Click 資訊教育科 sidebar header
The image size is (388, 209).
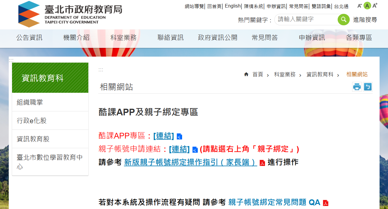[x=50, y=78]
